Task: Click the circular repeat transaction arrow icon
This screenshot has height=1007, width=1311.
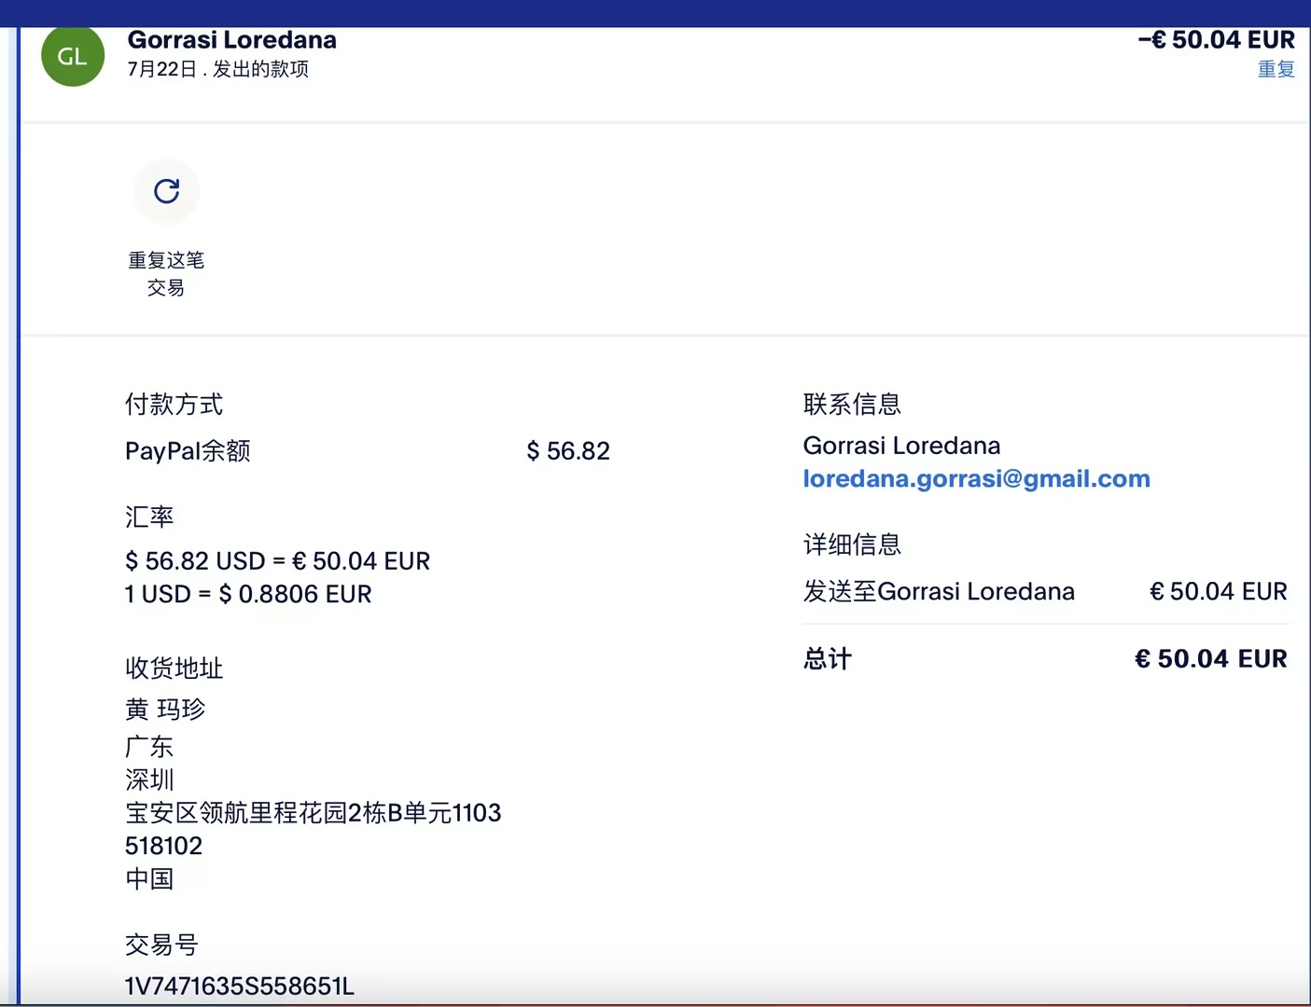Action: coord(166,191)
